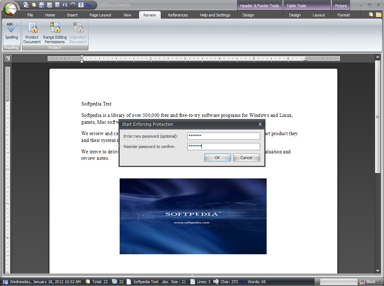Click the right indent marker on ruler
This screenshot has height=286, width=384.
pos(306,59)
